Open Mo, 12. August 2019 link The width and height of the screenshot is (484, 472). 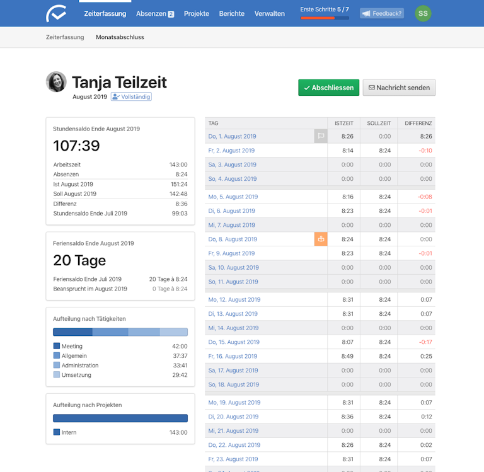[234, 300]
